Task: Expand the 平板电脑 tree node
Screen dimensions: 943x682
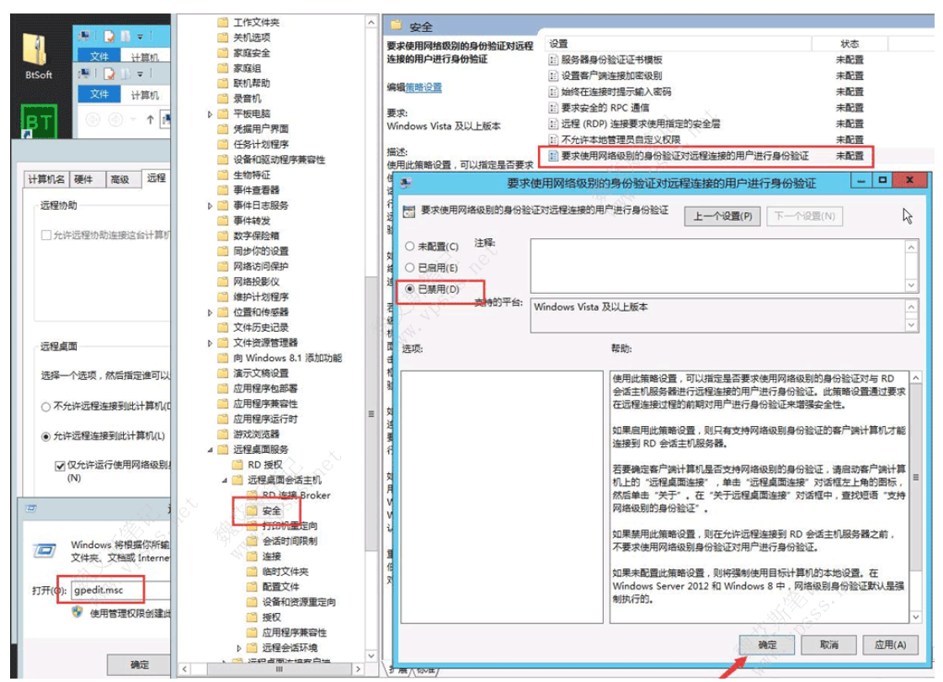Action: pos(210,114)
